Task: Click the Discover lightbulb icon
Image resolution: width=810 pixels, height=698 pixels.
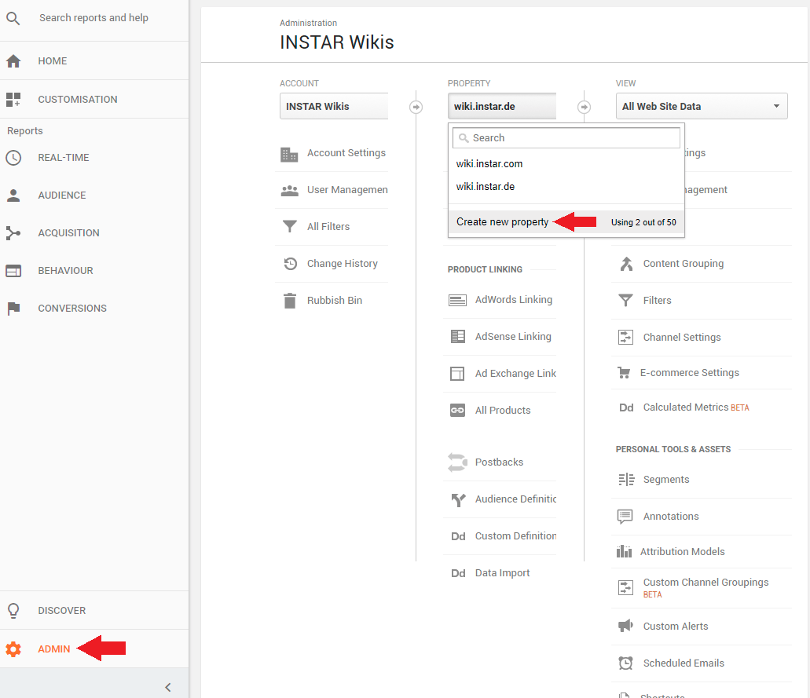Action: tap(13, 610)
